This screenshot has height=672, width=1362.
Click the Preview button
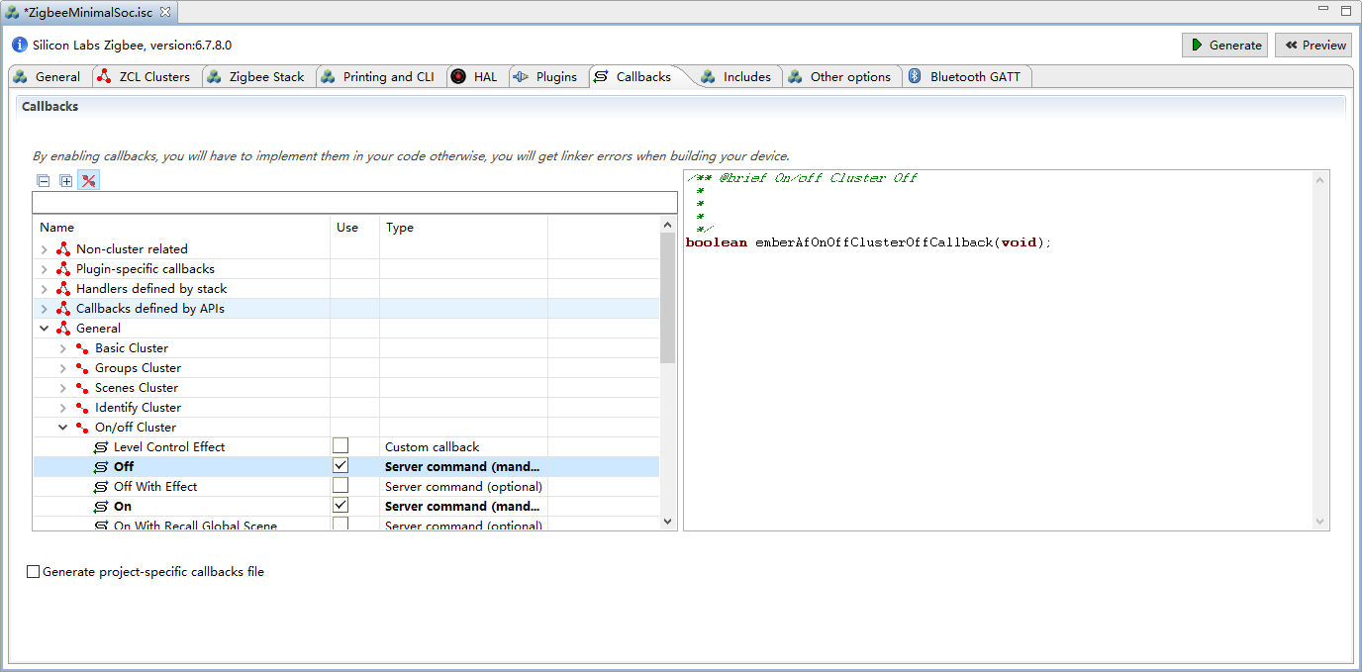pos(1314,45)
